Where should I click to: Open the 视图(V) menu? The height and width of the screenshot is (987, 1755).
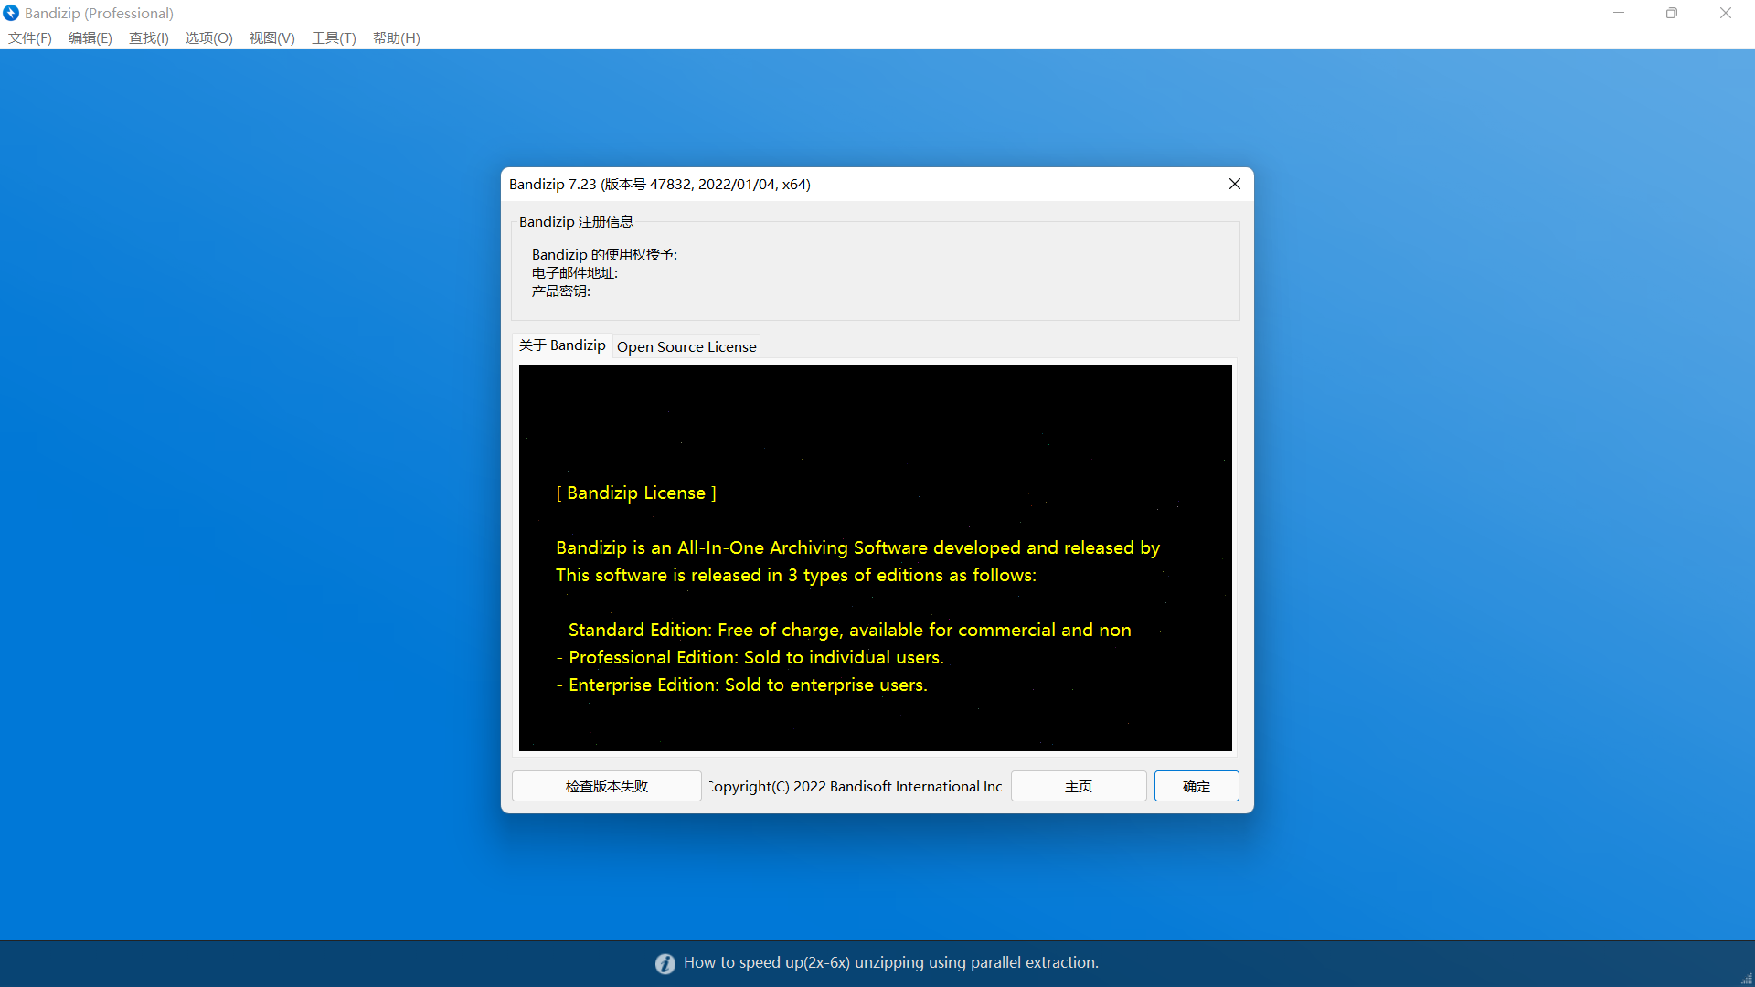click(271, 37)
